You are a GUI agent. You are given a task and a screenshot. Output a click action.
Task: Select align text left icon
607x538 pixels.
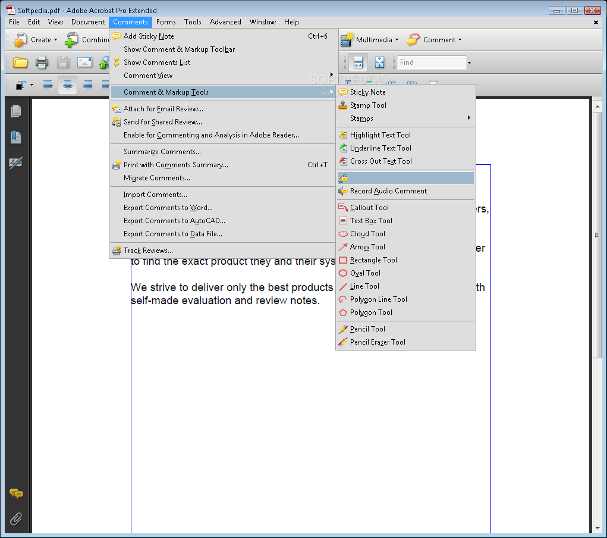click(x=48, y=85)
